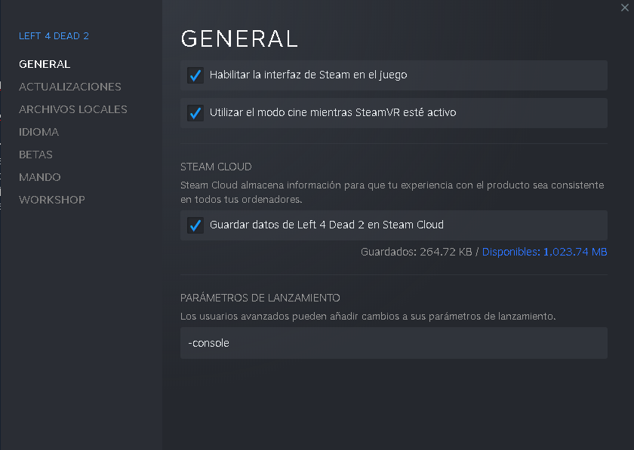Disable the Steam Cloud save checkbox

click(x=195, y=225)
